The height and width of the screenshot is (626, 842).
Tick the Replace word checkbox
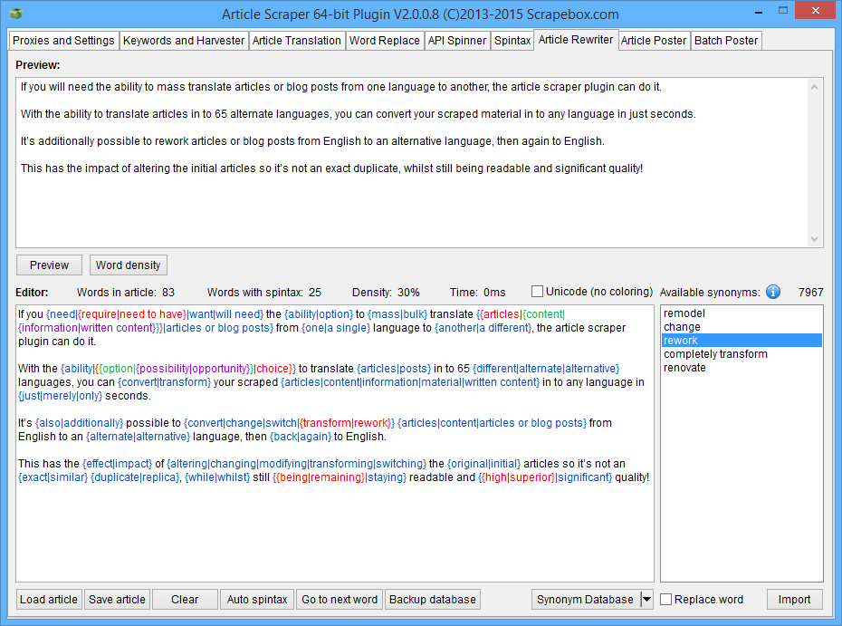(666, 600)
